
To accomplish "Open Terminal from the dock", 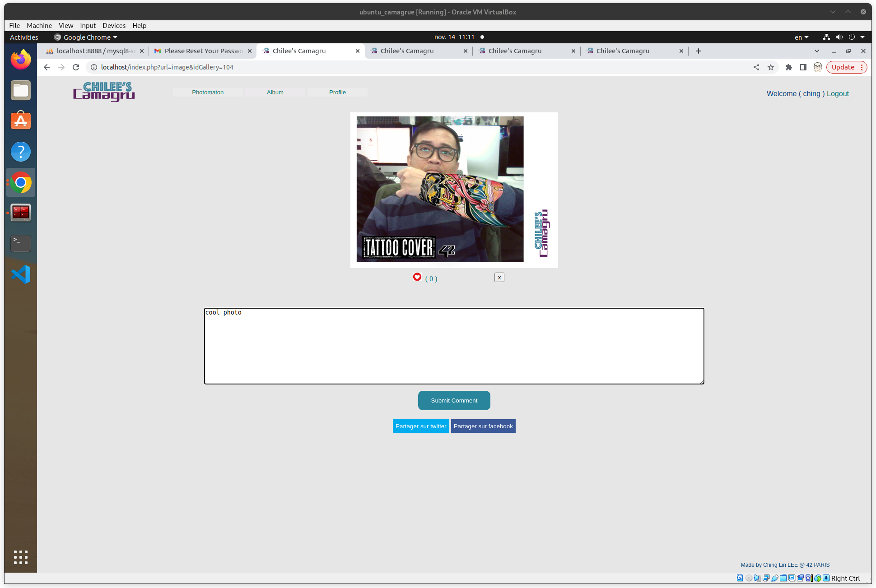I will [x=21, y=244].
